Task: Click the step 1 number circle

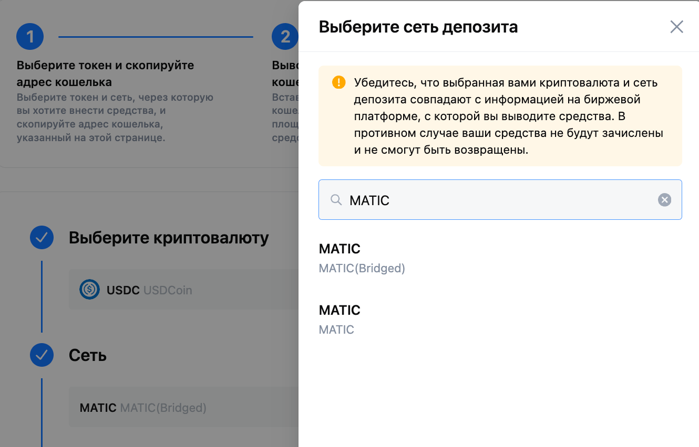Action: (30, 37)
